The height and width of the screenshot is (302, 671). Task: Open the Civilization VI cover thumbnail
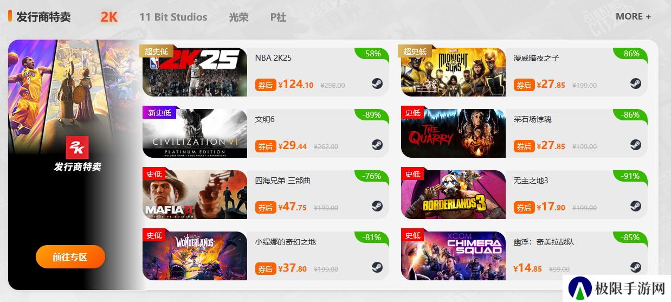point(195,133)
